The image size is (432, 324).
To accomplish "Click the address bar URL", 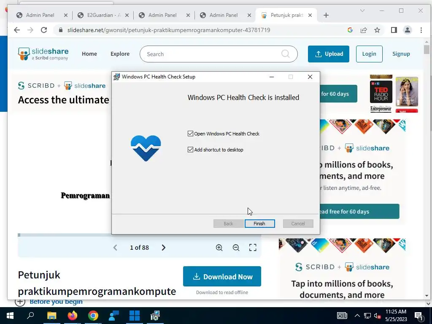I will (169, 30).
